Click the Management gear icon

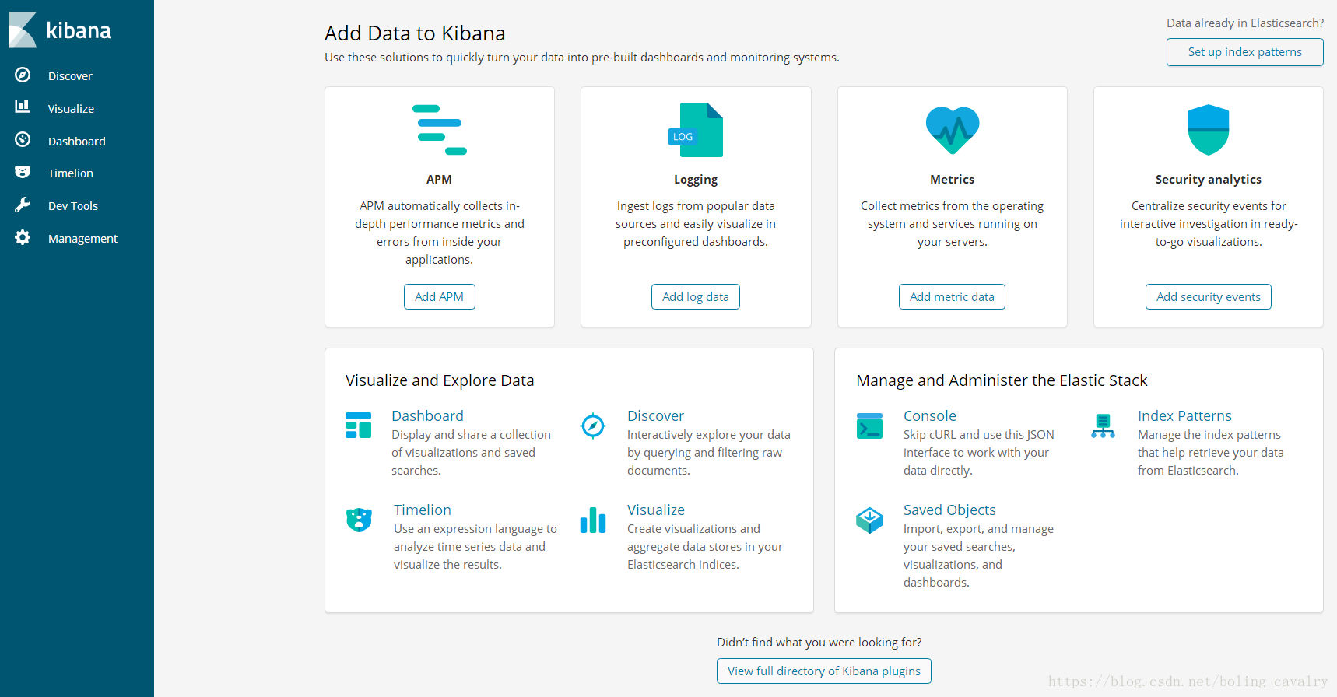[23, 237]
